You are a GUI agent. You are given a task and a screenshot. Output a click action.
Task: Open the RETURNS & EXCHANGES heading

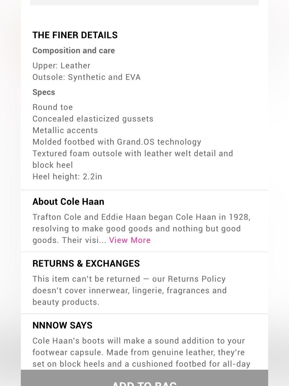[x=86, y=264]
